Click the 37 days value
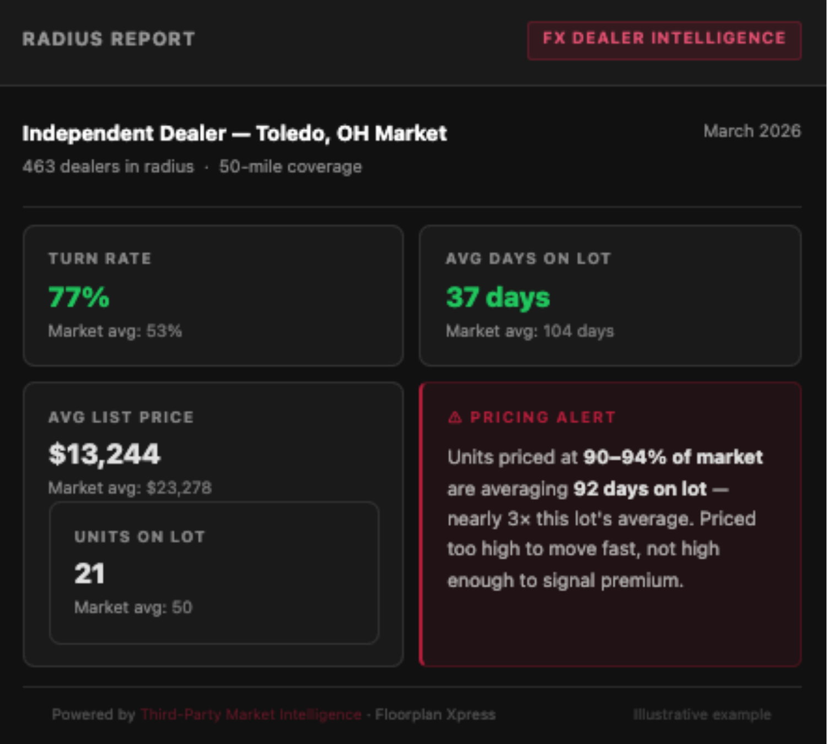Image resolution: width=827 pixels, height=744 pixels. point(498,298)
